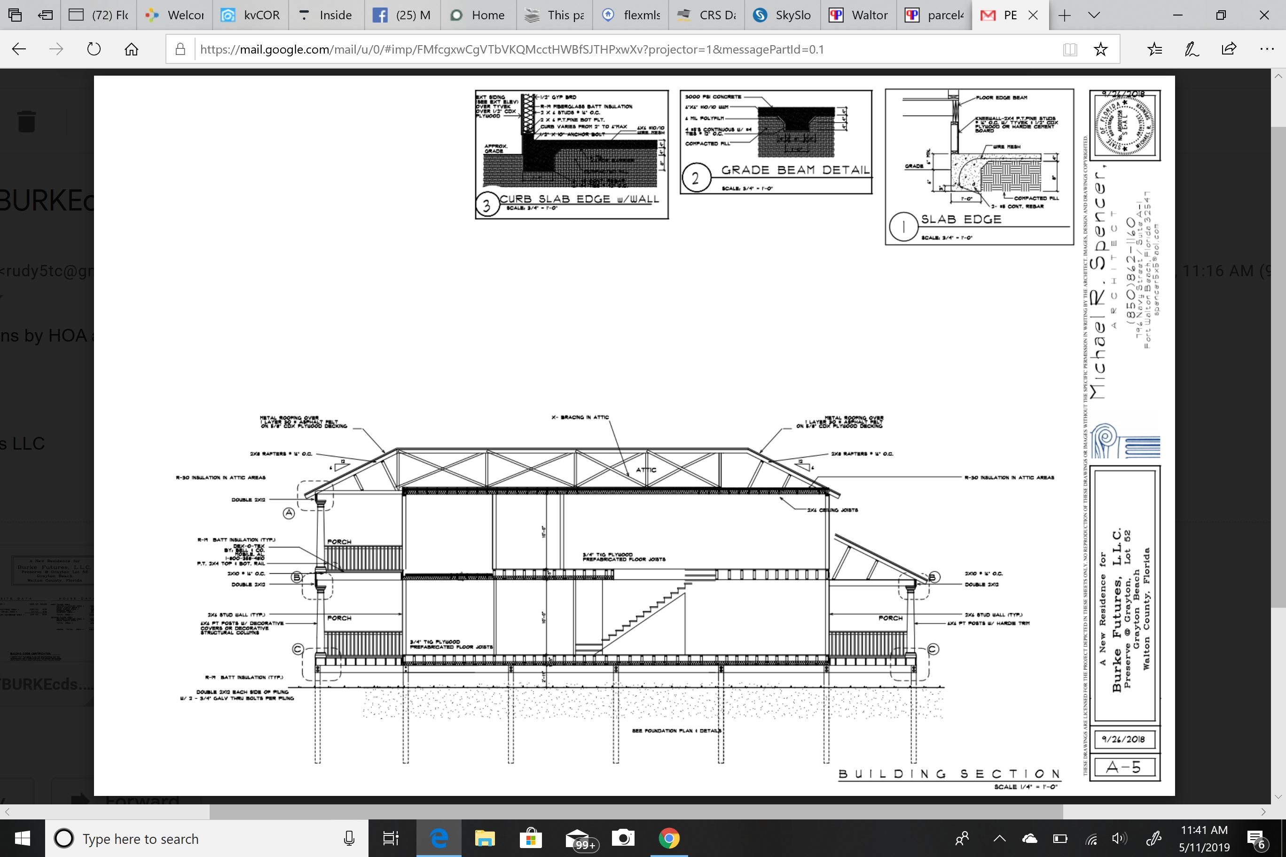Open a new browser tab
This screenshot has height=857, width=1286.
(x=1064, y=16)
